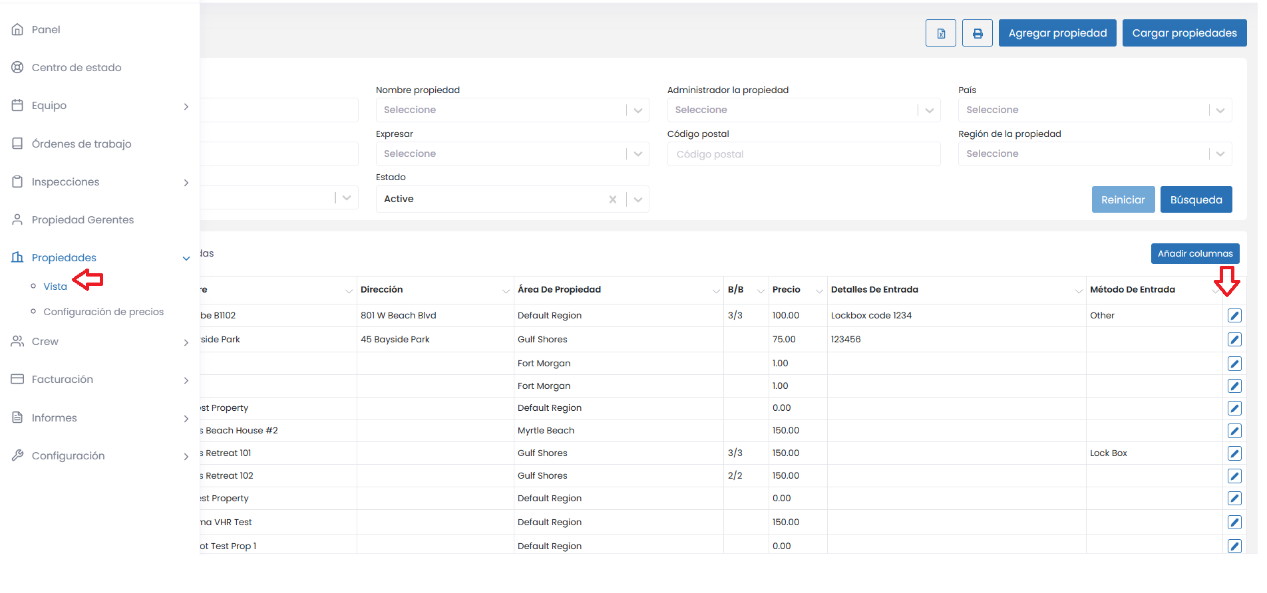Click the Código postal input field
This screenshot has width=1267, height=593.
[803, 154]
